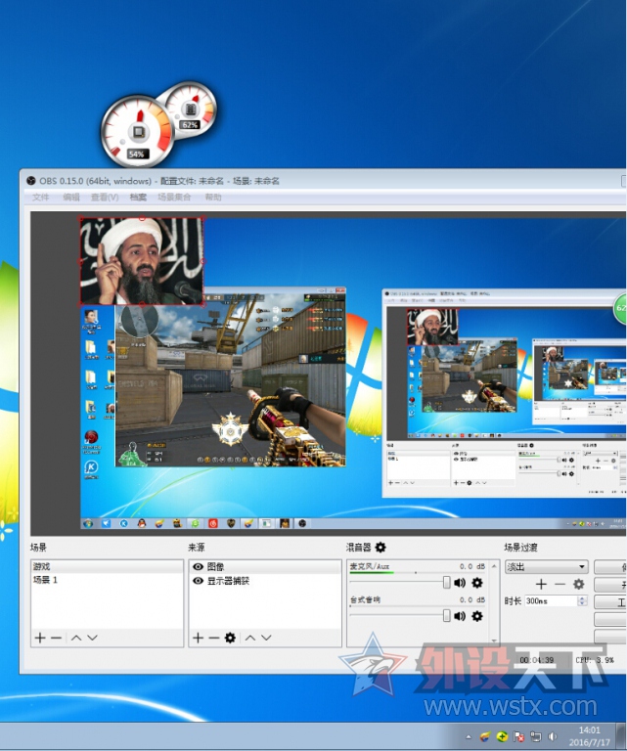
Task: Open the 场景集合 menu
Action: [174, 197]
